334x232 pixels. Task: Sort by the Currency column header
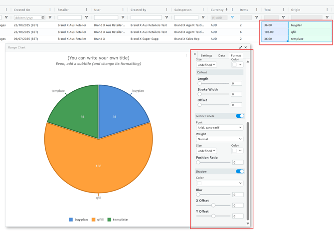point(217,9)
